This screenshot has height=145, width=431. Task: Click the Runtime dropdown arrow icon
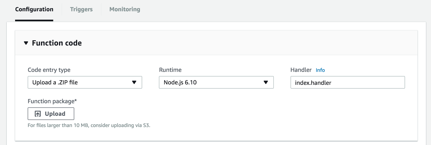(266, 82)
